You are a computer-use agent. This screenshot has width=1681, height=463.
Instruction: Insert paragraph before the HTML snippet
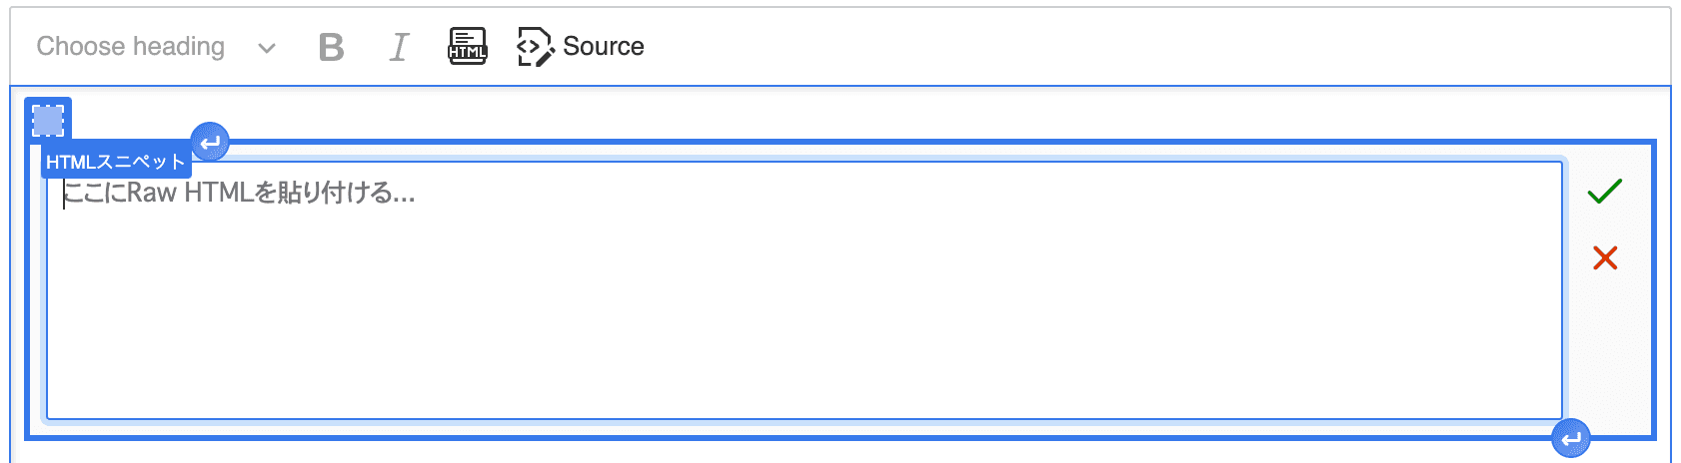point(210,143)
